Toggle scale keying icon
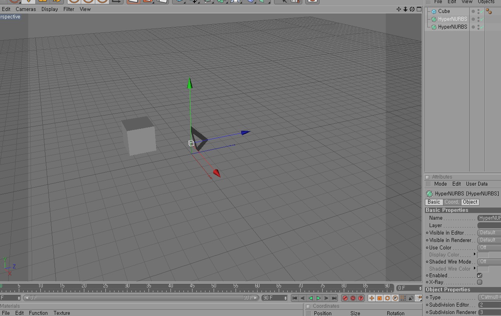 coord(379,298)
